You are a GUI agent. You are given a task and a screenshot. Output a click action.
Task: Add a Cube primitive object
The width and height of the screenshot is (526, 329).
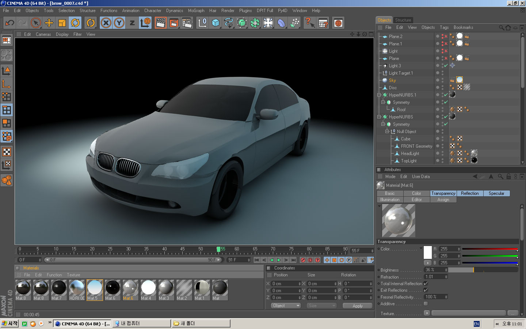click(x=216, y=23)
